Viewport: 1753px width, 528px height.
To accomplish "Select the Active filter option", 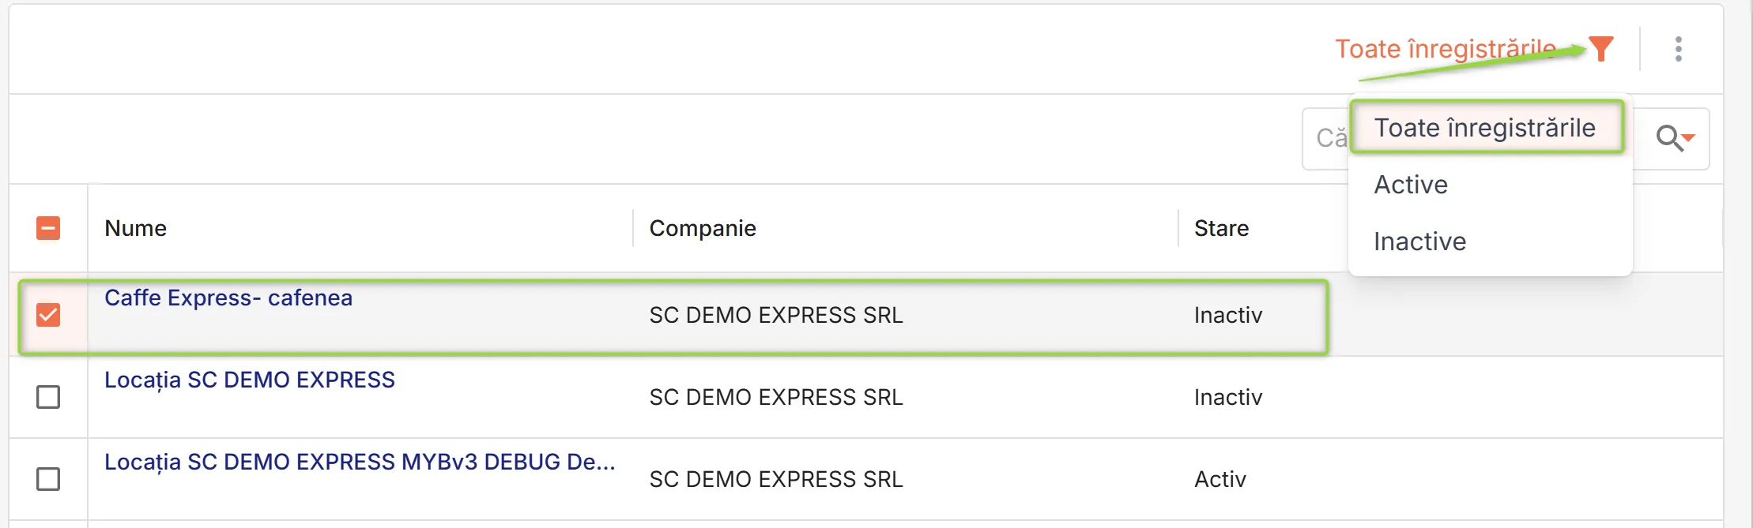I will point(1411,185).
